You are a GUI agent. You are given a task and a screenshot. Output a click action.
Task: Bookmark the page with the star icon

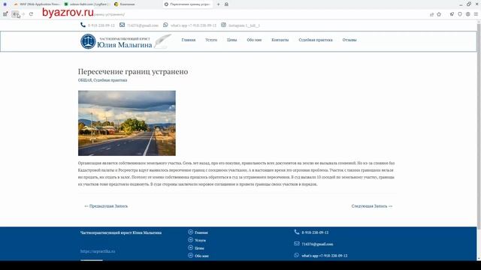[439, 14]
